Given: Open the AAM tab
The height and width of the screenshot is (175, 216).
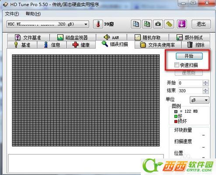Looking at the screenshot, I should tap(111, 37).
